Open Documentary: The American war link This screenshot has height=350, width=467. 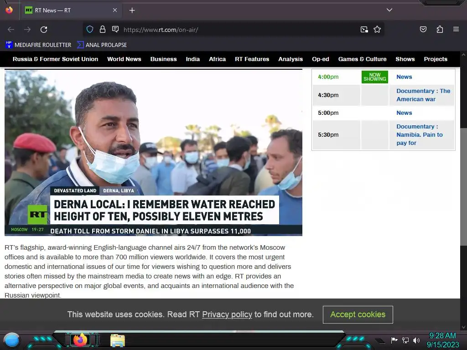423,95
